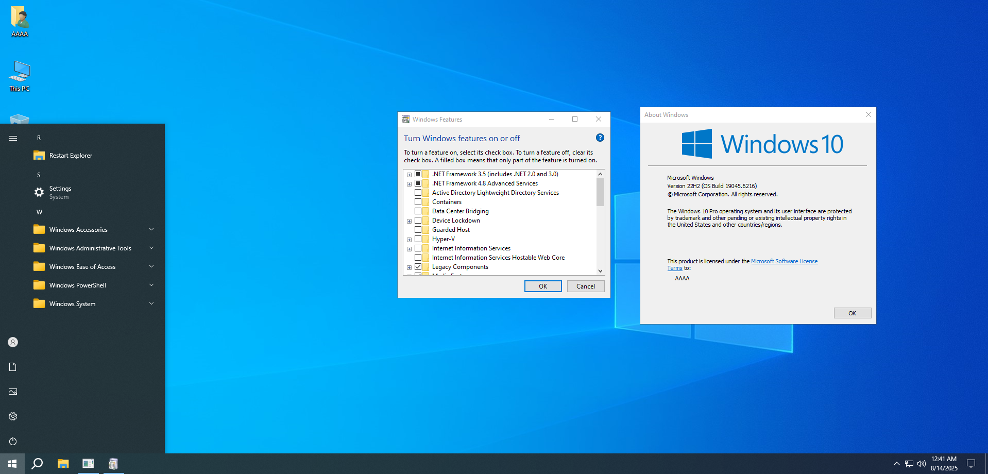Screen dimensions: 988x474
Task: Toggle .NET Framework 3.5 checkbox
Action: click(x=418, y=174)
